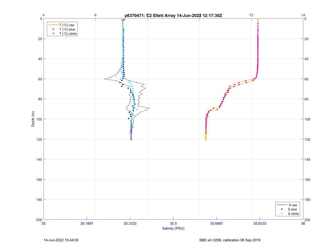Screen dimensions: 335x247
Task: Click the salinity tick label '35.6667'
Action: point(217,224)
